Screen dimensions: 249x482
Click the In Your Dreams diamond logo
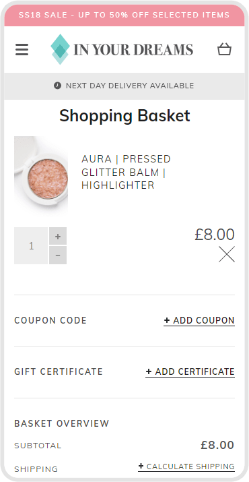tap(60, 49)
